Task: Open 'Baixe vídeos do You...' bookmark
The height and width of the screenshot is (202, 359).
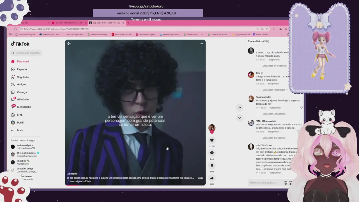Action: click(122, 35)
